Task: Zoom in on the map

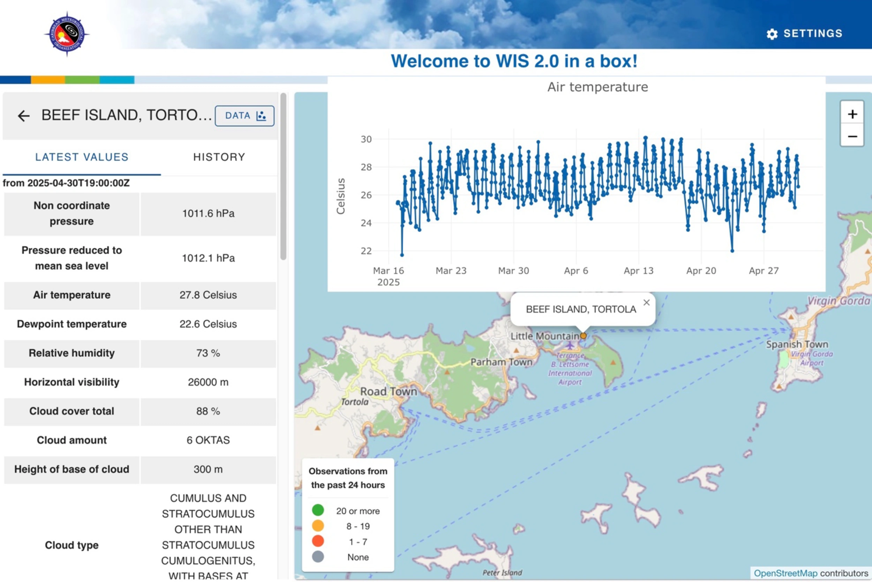Action: [852, 114]
